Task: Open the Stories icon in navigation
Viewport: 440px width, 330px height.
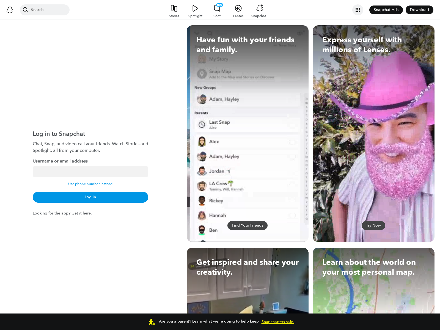Action: 174,9
